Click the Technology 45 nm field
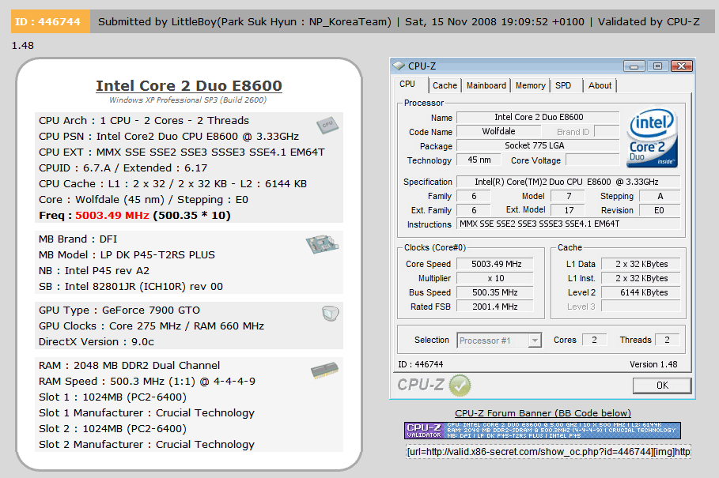 [479, 160]
